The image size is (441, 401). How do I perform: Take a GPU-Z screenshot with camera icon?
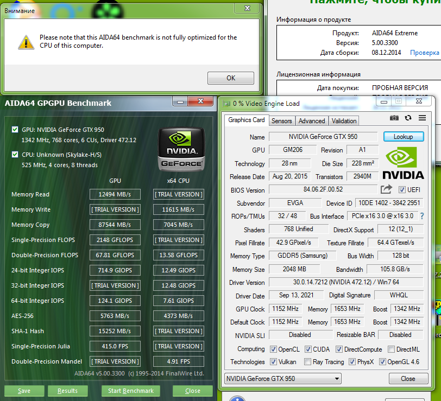394,118
